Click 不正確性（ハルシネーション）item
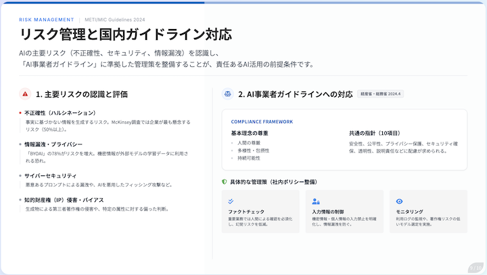This screenshot has height=275, width=487. [x=60, y=113]
